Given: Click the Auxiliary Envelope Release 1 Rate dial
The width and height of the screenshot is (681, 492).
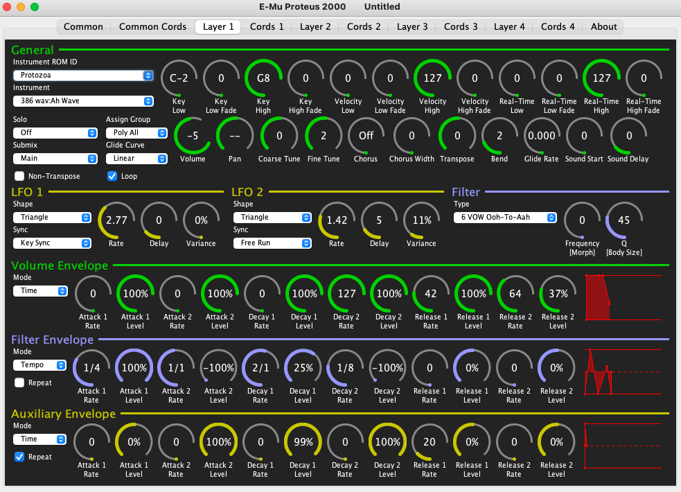Looking at the screenshot, I should (430, 442).
